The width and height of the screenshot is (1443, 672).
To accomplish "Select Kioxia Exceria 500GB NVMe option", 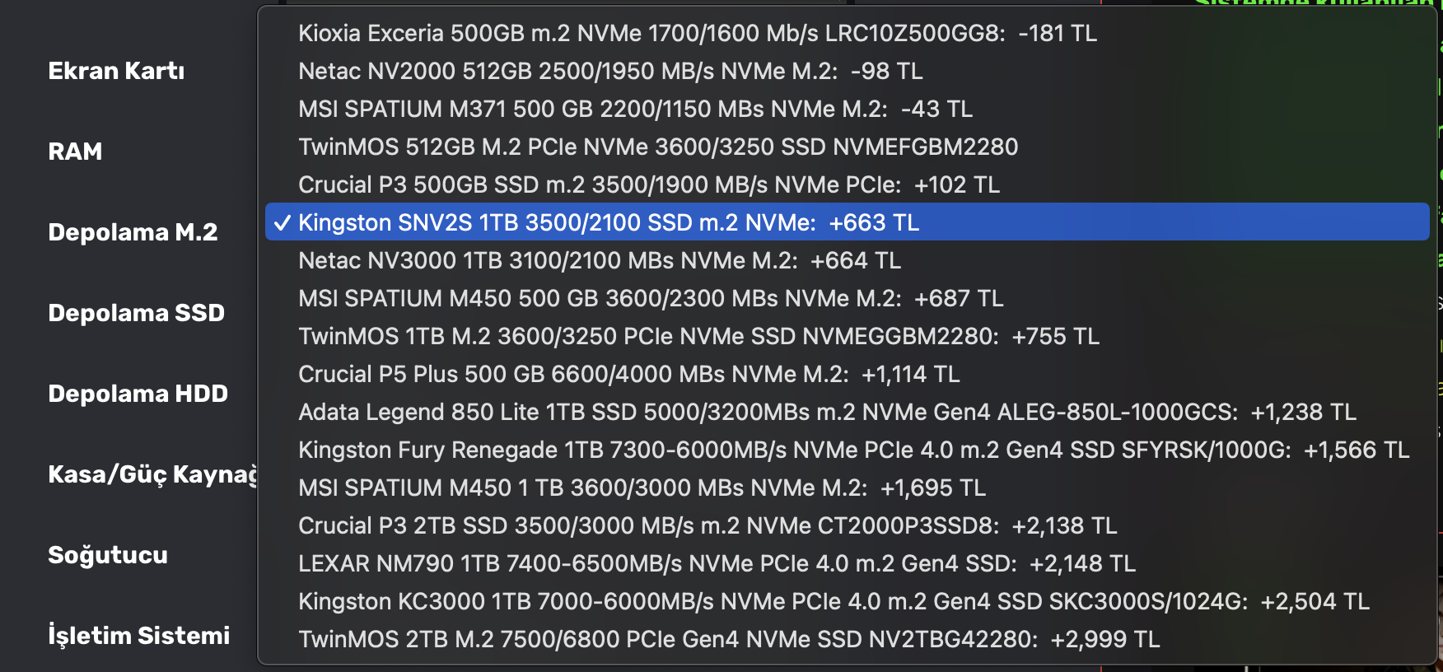I will (x=697, y=33).
